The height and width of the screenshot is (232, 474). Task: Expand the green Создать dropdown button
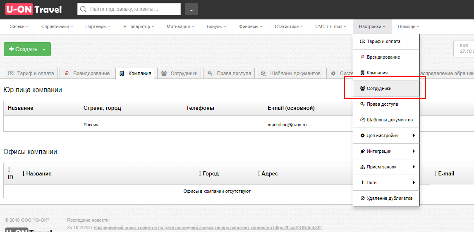point(44,49)
